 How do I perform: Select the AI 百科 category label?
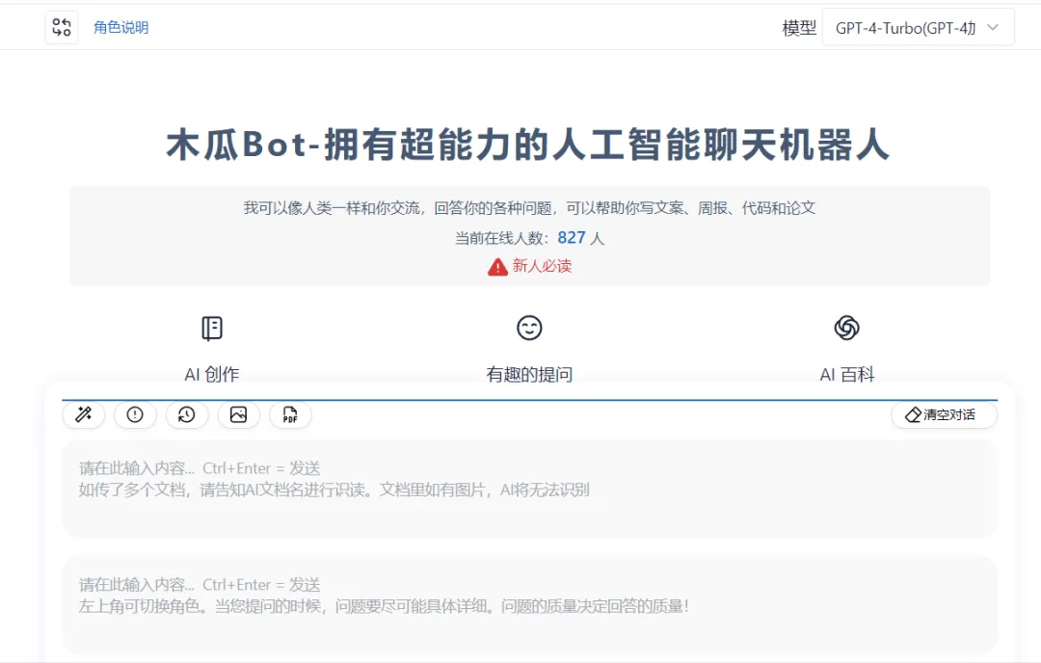(x=846, y=375)
